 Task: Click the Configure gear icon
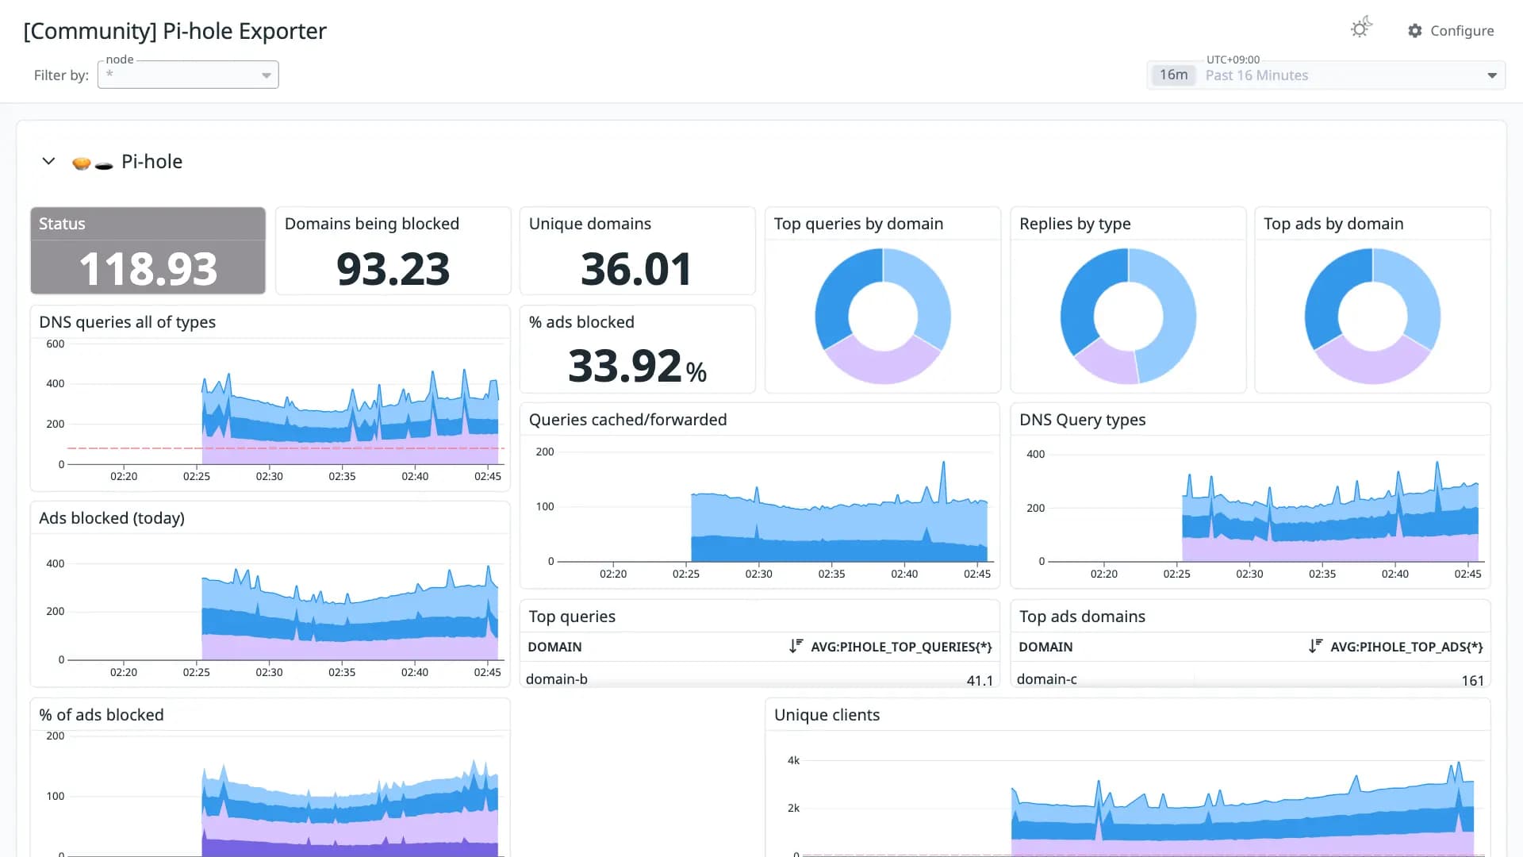[x=1415, y=31]
